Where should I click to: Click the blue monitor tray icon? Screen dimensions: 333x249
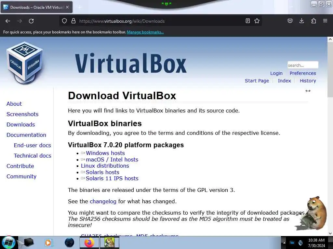[x=292, y=243]
